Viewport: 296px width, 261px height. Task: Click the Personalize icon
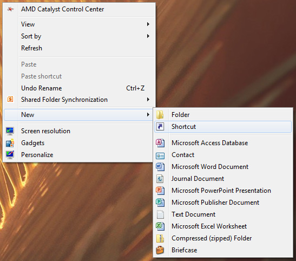click(10, 155)
